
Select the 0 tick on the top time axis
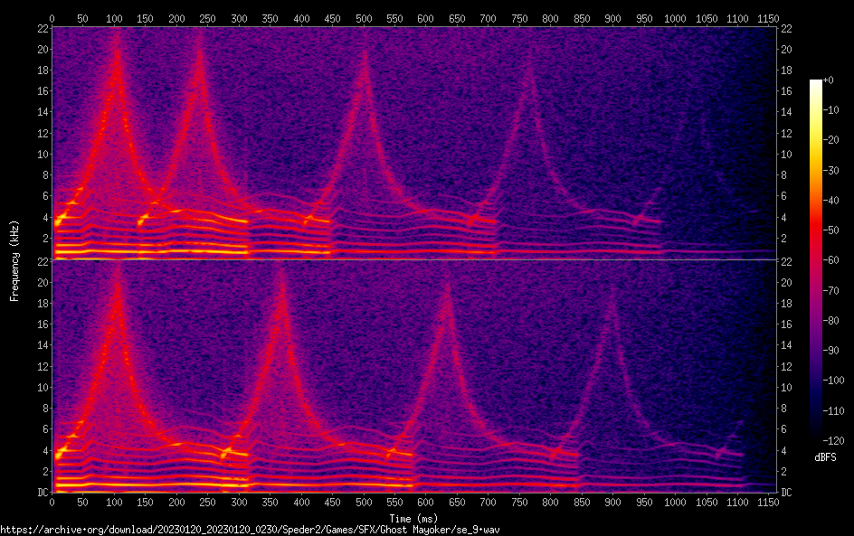52,17
